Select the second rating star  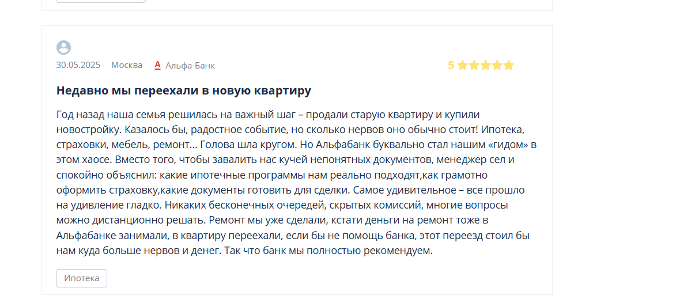(474, 65)
